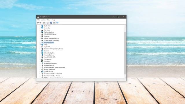Viewport: 185px width, 104px height.
Task: Click the Keyboards category icon
Action: click(42, 47)
